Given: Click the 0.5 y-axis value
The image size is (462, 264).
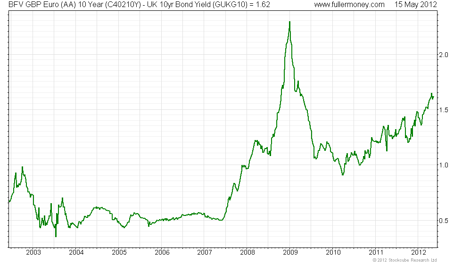Looking at the screenshot, I should pyautogui.click(x=444, y=221).
